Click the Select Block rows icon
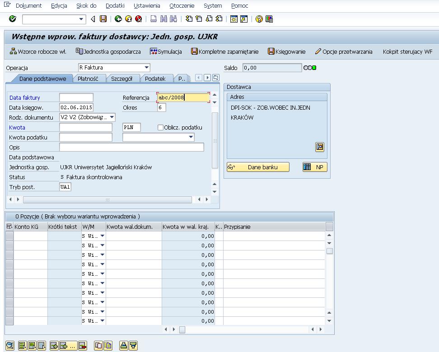 pyautogui.click(x=32, y=346)
